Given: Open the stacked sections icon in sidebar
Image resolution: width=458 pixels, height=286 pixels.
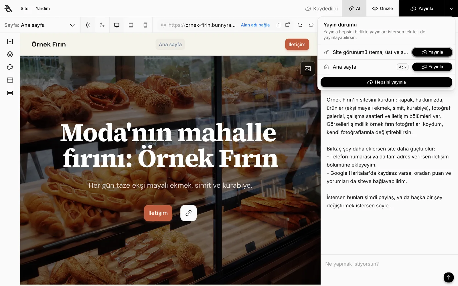Looking at the screenshot, I should coord(10,93).
